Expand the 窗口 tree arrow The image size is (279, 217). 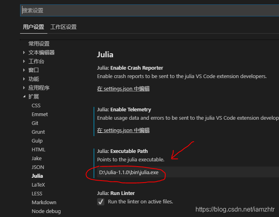pyautogui.click(x=24, y=70)
